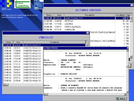Select the Vínculos row with time 20:25:41
The image size is (134, 101).
pyautogui.click(x=23, y=48)
